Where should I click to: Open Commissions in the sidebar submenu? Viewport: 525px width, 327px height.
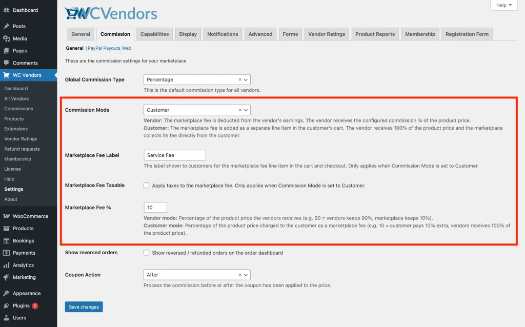[19, 109]
